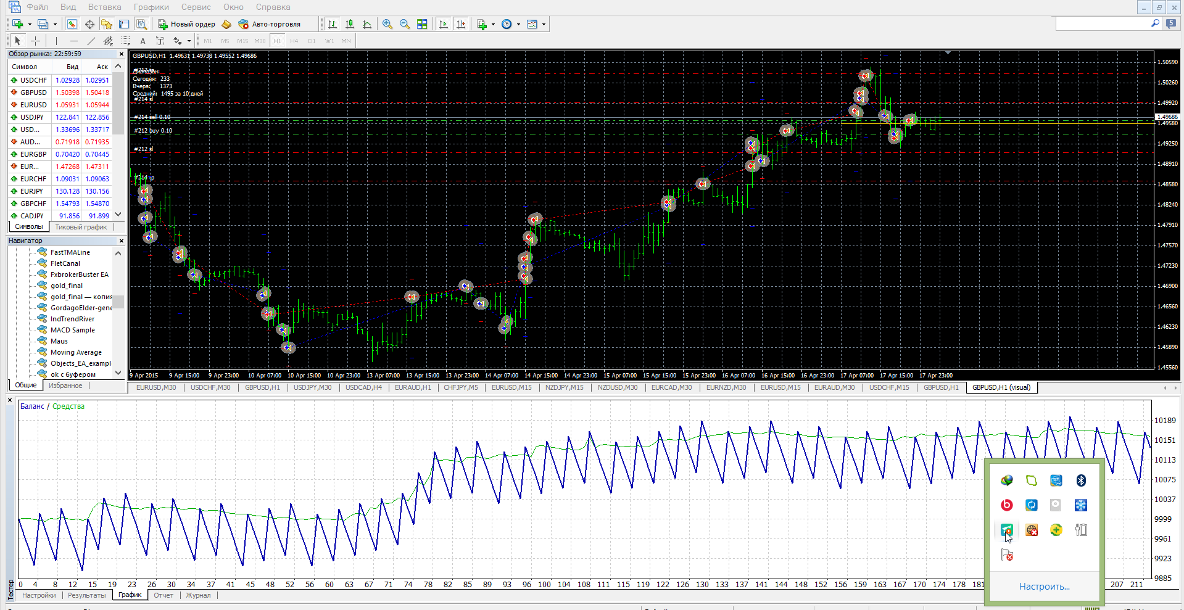Switch chart to bar chart
1184x610 pixels.
pyautogui.click(x=333, y=24)
